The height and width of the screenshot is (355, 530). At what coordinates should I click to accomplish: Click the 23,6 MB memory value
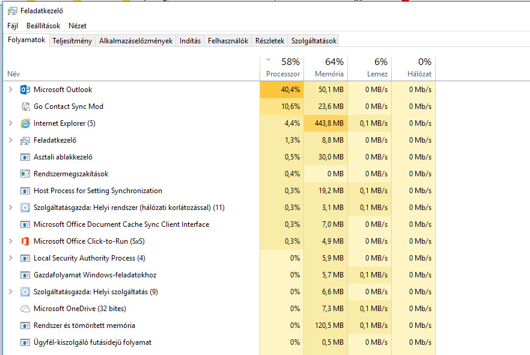pos(326,106)
